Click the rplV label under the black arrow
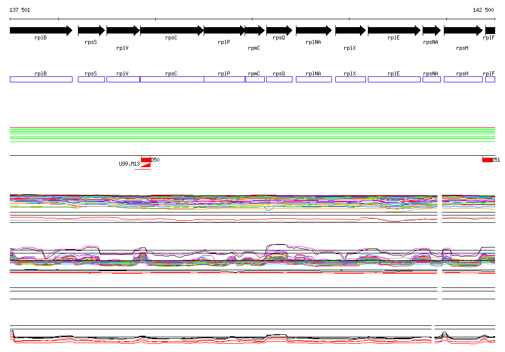Viewport: 505px width, 352px height. click(x=122, y=48)
